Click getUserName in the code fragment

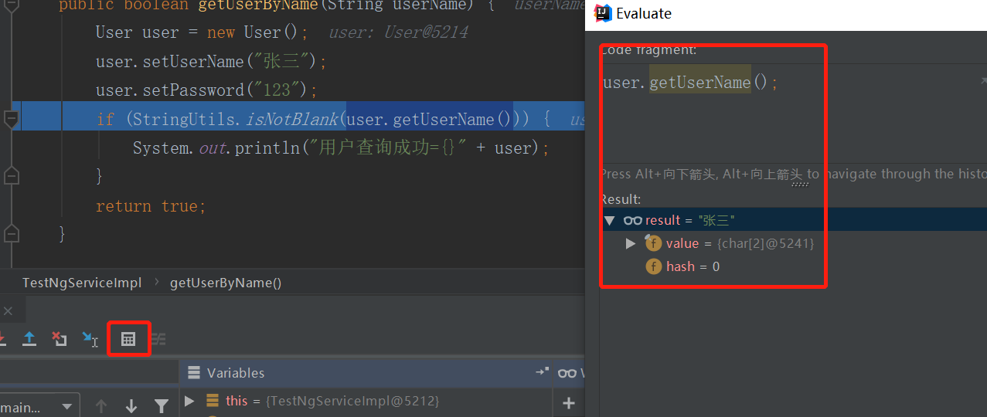(x=700, y=82)
